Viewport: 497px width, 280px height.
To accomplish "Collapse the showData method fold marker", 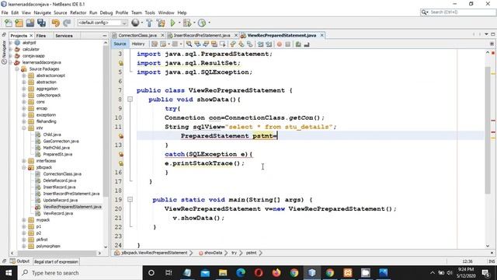I will tap(130, 100).
